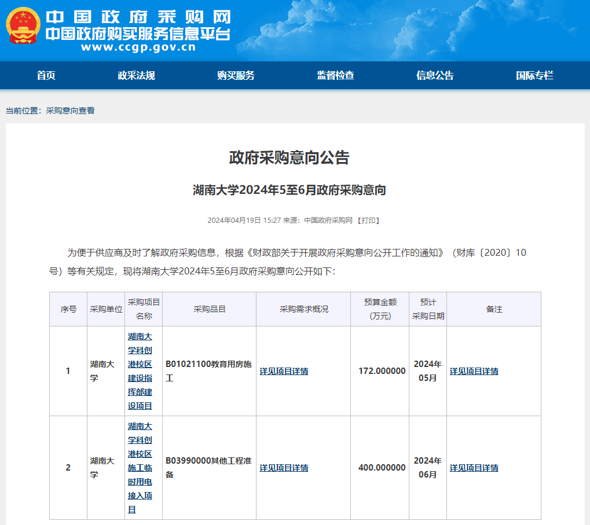The image size is (590, 525).
Task: Click the B01021100教育用房施工 cell
Action: tap(209, 371)
